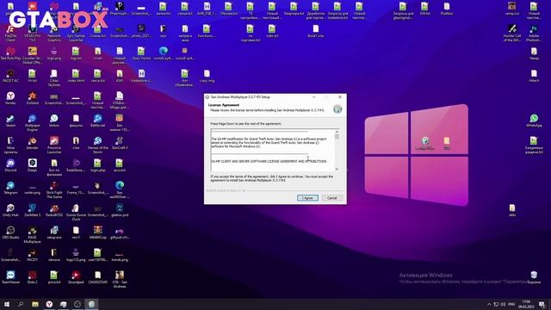
Task: Select the Recycle Bin icon
Action: [534, 277]
